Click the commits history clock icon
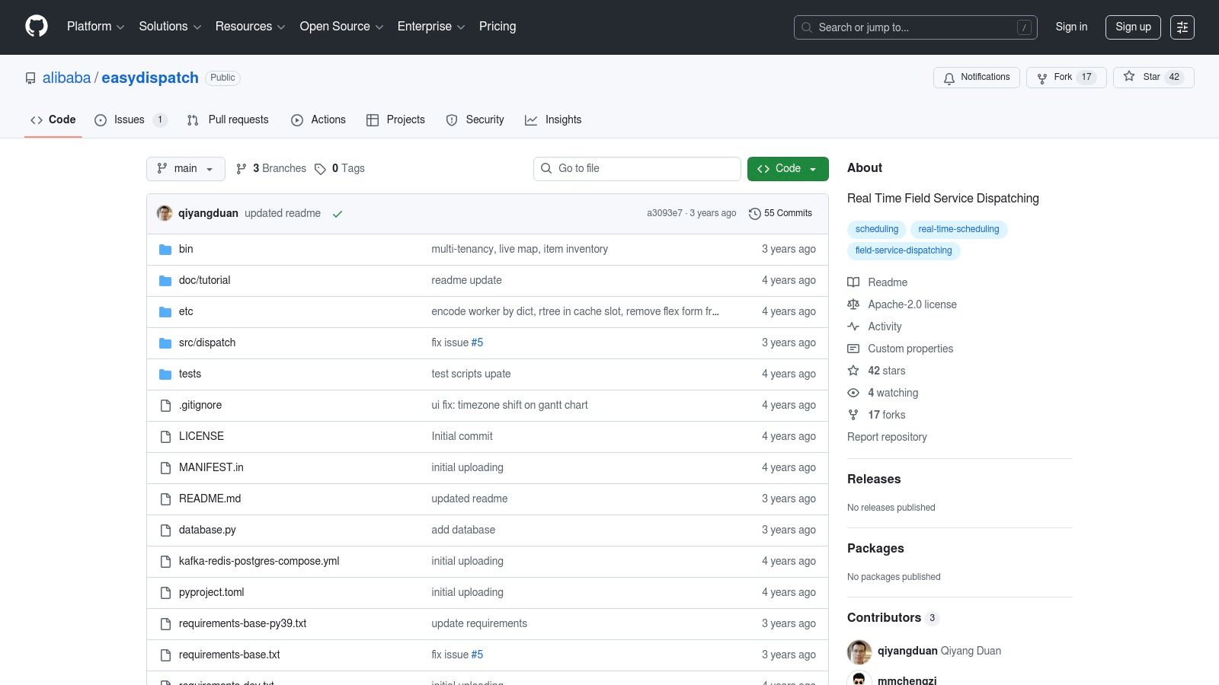The height and width of the screenshot is (685, 1219). pos(754,214)
